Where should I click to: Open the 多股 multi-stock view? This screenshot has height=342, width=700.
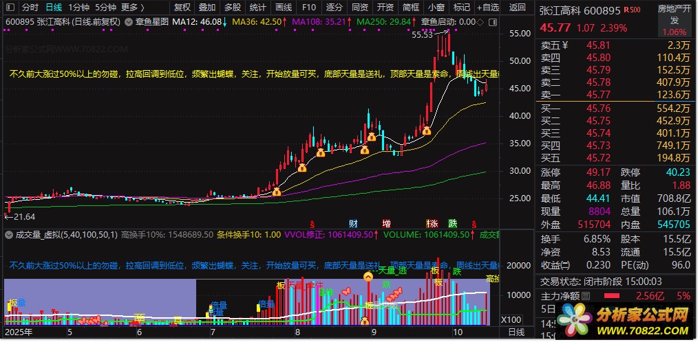[x=233, y=8]
